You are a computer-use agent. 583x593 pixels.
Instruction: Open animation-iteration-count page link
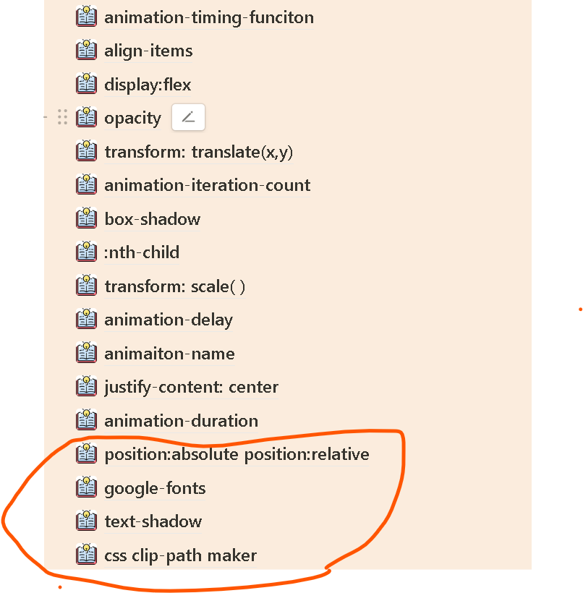208,186
